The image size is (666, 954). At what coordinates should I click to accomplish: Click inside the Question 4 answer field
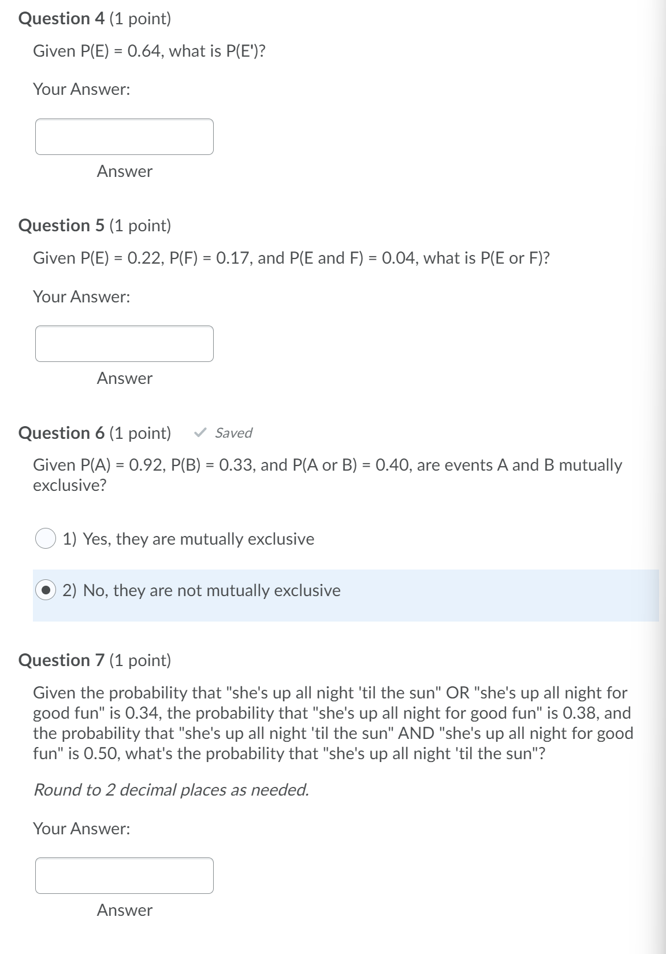click(x=124, y=137)
